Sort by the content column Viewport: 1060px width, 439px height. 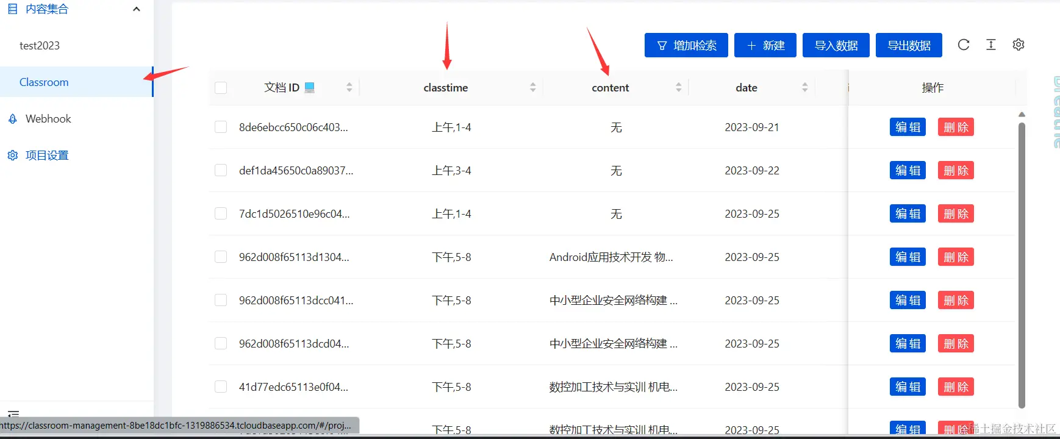point(679,87)
